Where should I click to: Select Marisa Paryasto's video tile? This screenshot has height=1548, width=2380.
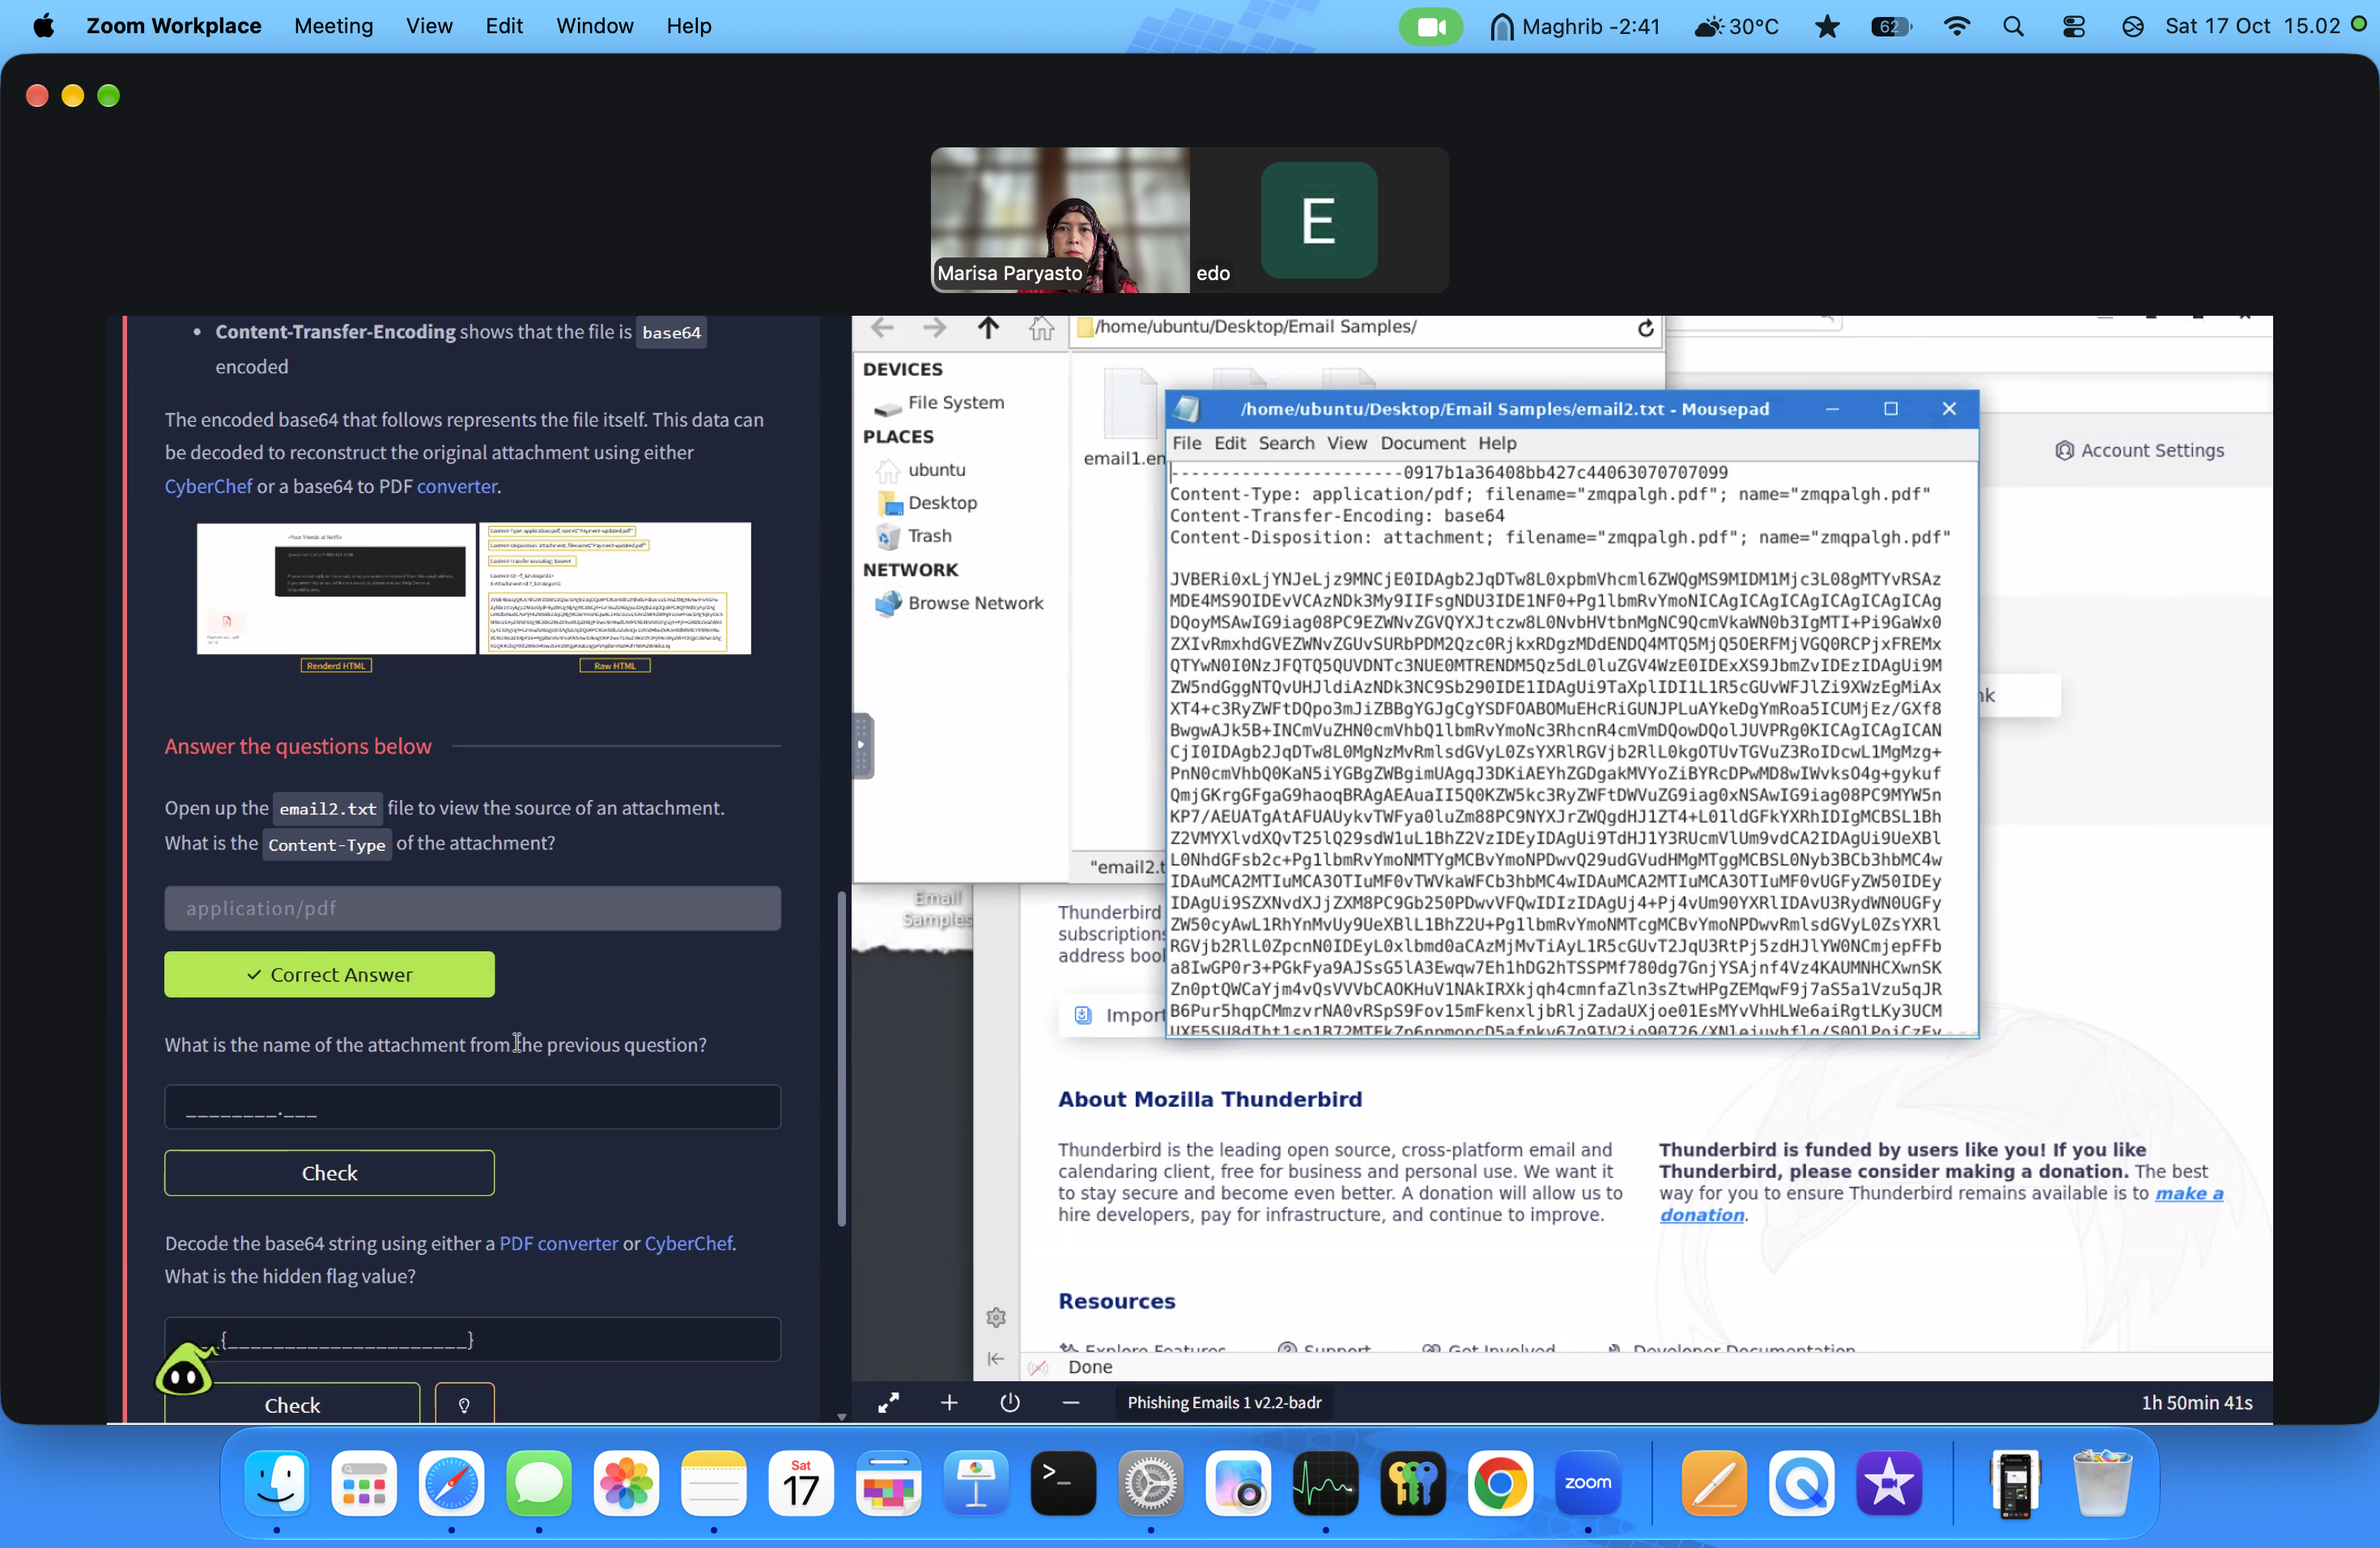point(1060,220)
